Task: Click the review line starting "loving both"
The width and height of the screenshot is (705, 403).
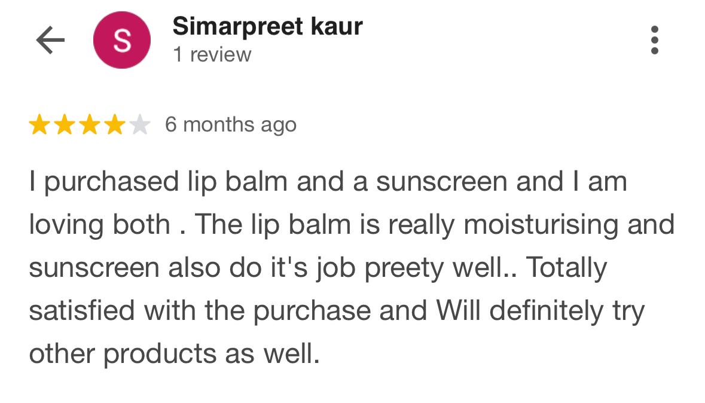Action: click(x=352, y=225)
